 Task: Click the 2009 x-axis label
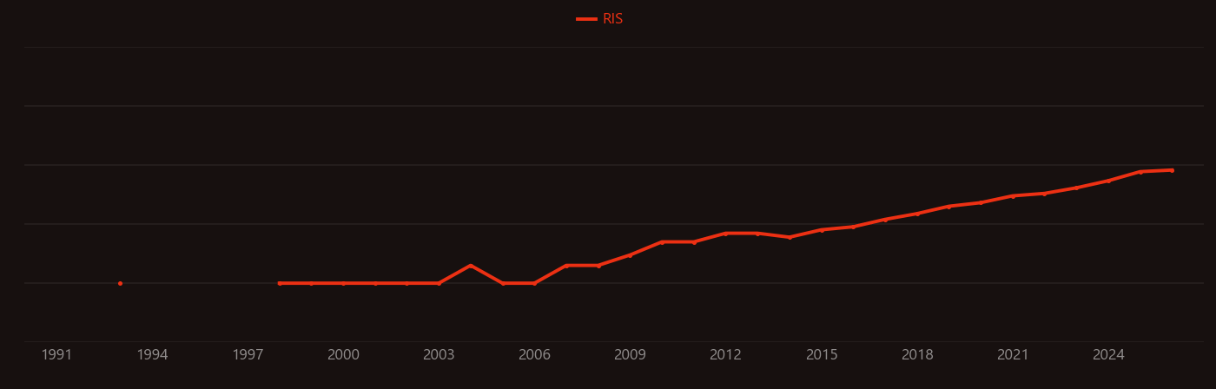coord(630,355)
